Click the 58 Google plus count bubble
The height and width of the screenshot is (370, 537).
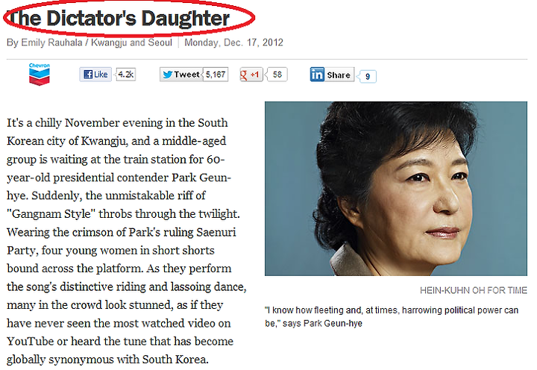pyautogui.click(x=277, y=75)
